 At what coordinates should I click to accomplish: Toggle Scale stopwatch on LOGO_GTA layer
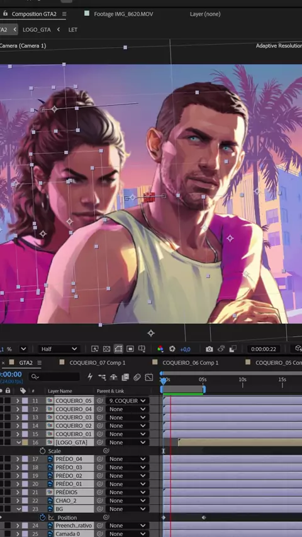[x=43, y=451]
